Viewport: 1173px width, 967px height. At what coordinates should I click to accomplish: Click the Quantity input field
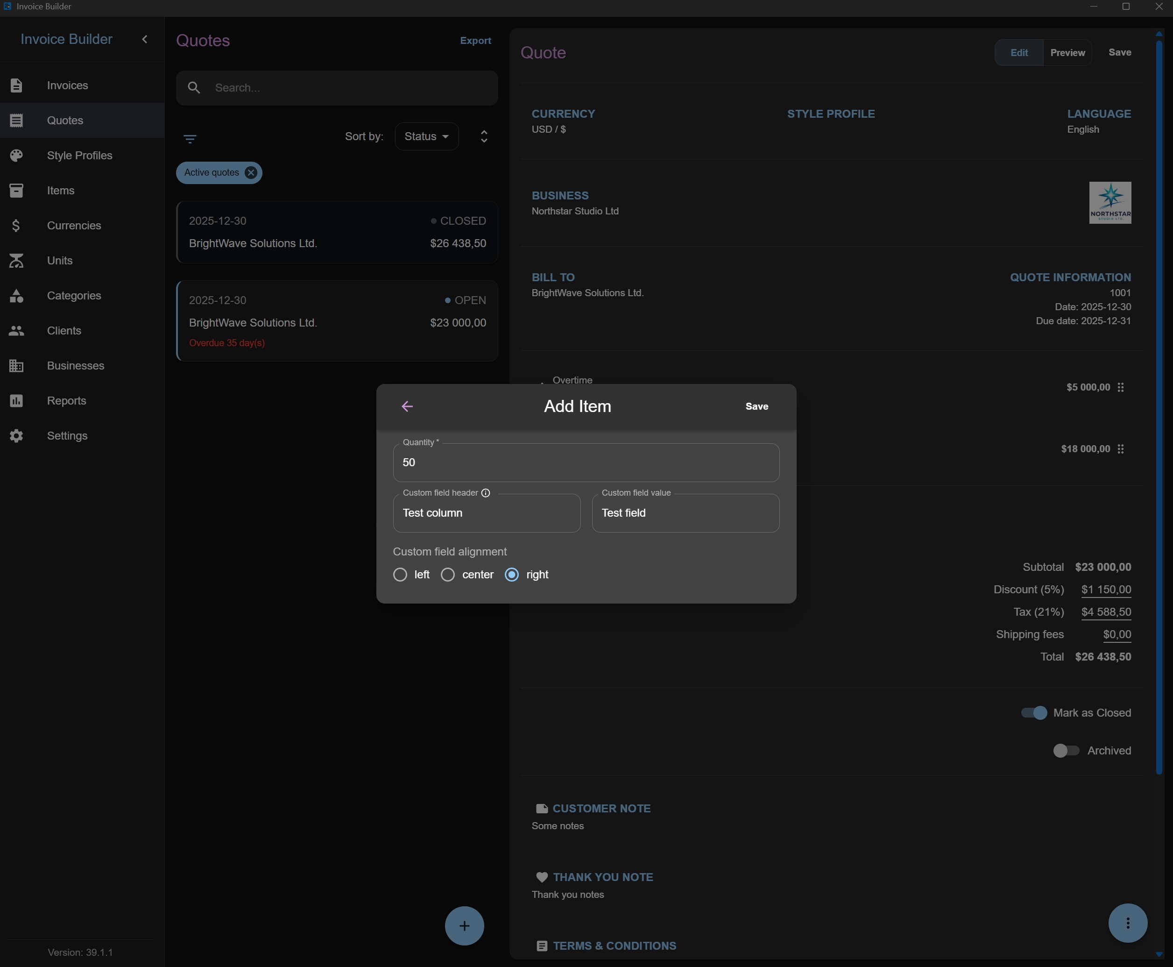[x=586, y=463]
